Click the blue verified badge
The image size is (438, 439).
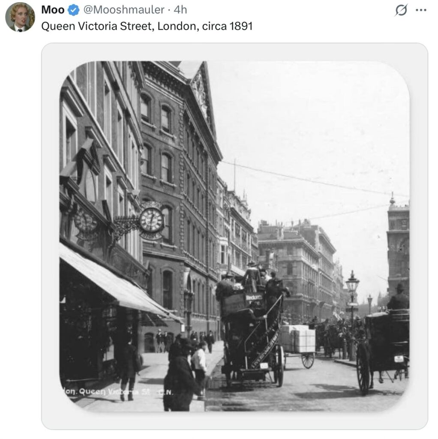pyautogui.click(x=74, y=10)
